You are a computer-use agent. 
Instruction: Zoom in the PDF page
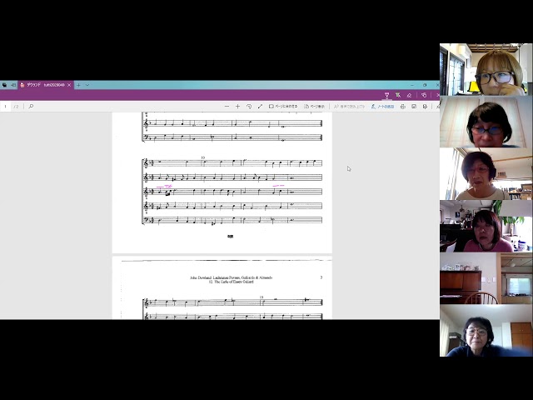point(237,107)
